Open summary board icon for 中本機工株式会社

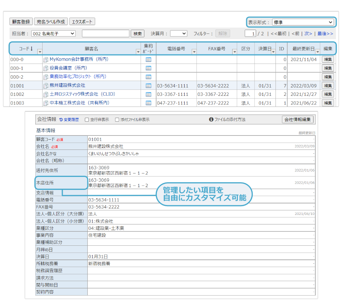point(149,103)
